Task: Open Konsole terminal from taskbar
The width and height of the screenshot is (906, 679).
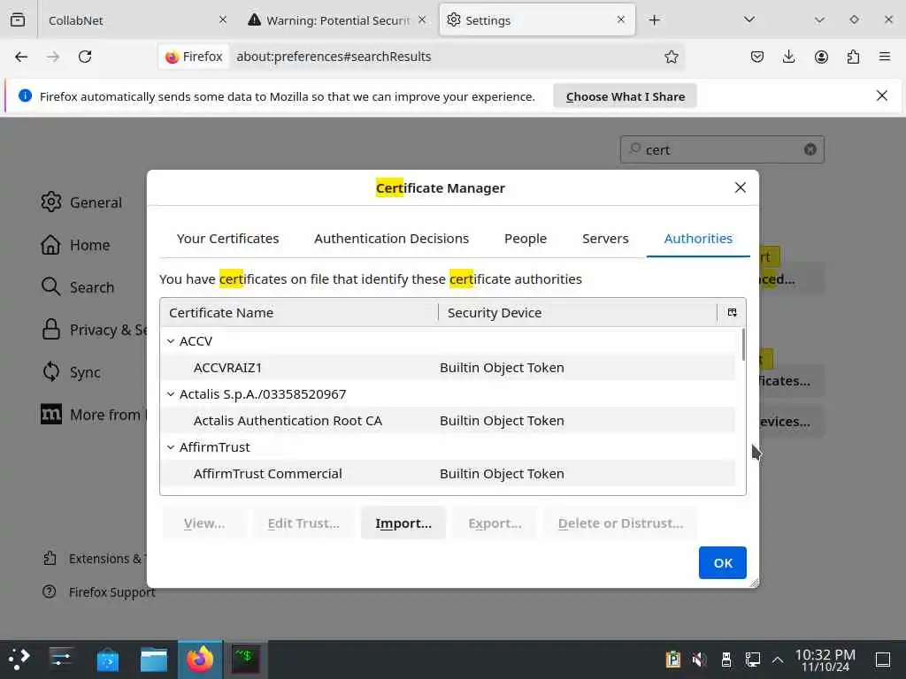Action: pos(246,660)
